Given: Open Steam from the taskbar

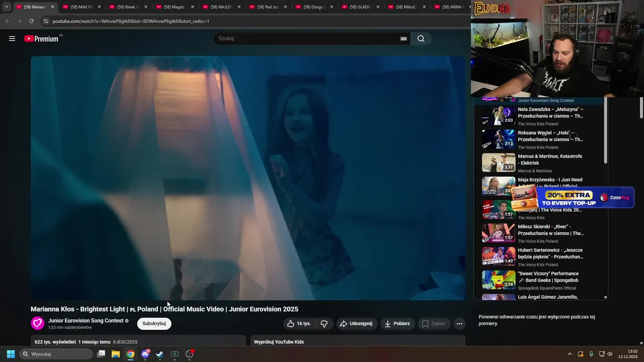Looking at the screenshot, I should [x=159, y=354].
